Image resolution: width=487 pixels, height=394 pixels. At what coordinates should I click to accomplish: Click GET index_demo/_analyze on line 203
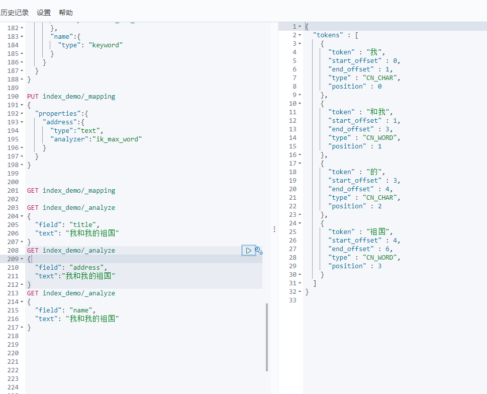[x=71, y=208]
